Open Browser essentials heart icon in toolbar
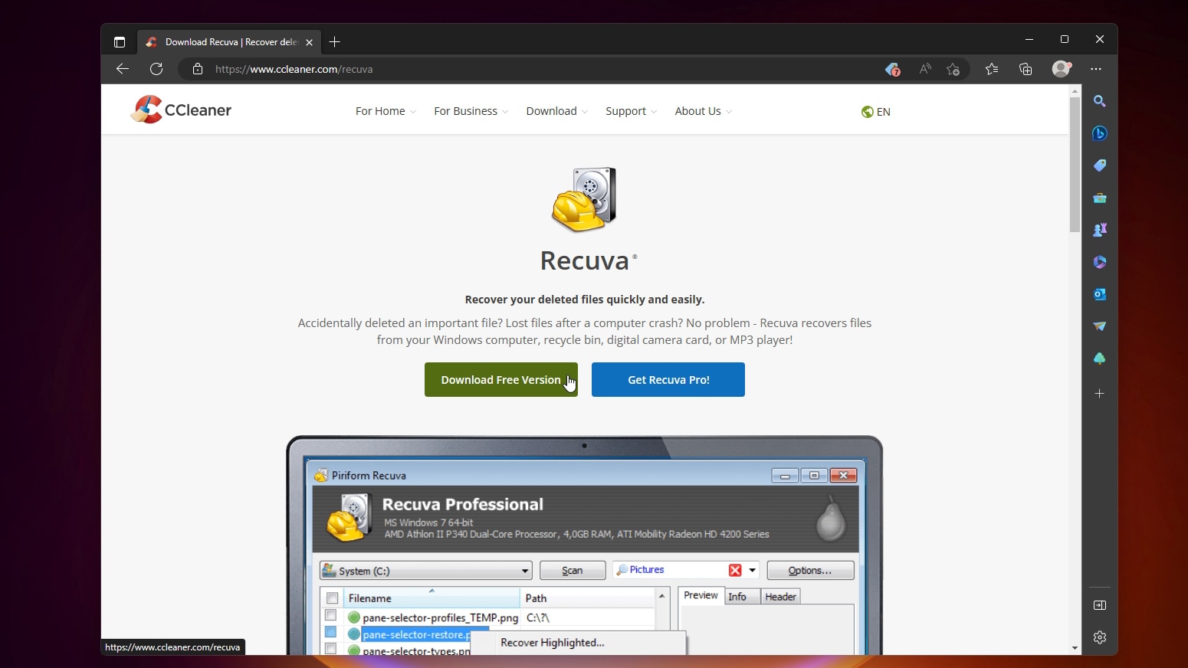This screenshot has width=1188, height=668. 891,69
